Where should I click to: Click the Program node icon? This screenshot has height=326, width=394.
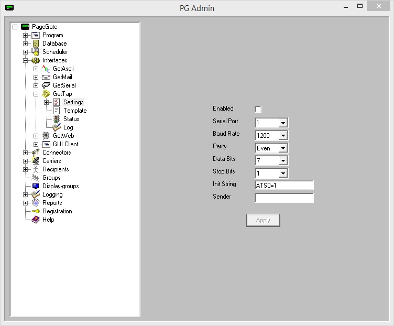click(36, 35)
